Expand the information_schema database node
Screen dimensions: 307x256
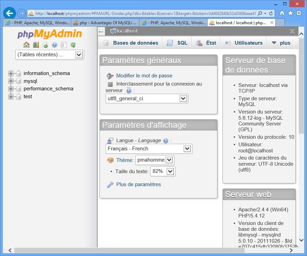coord(11,73)
